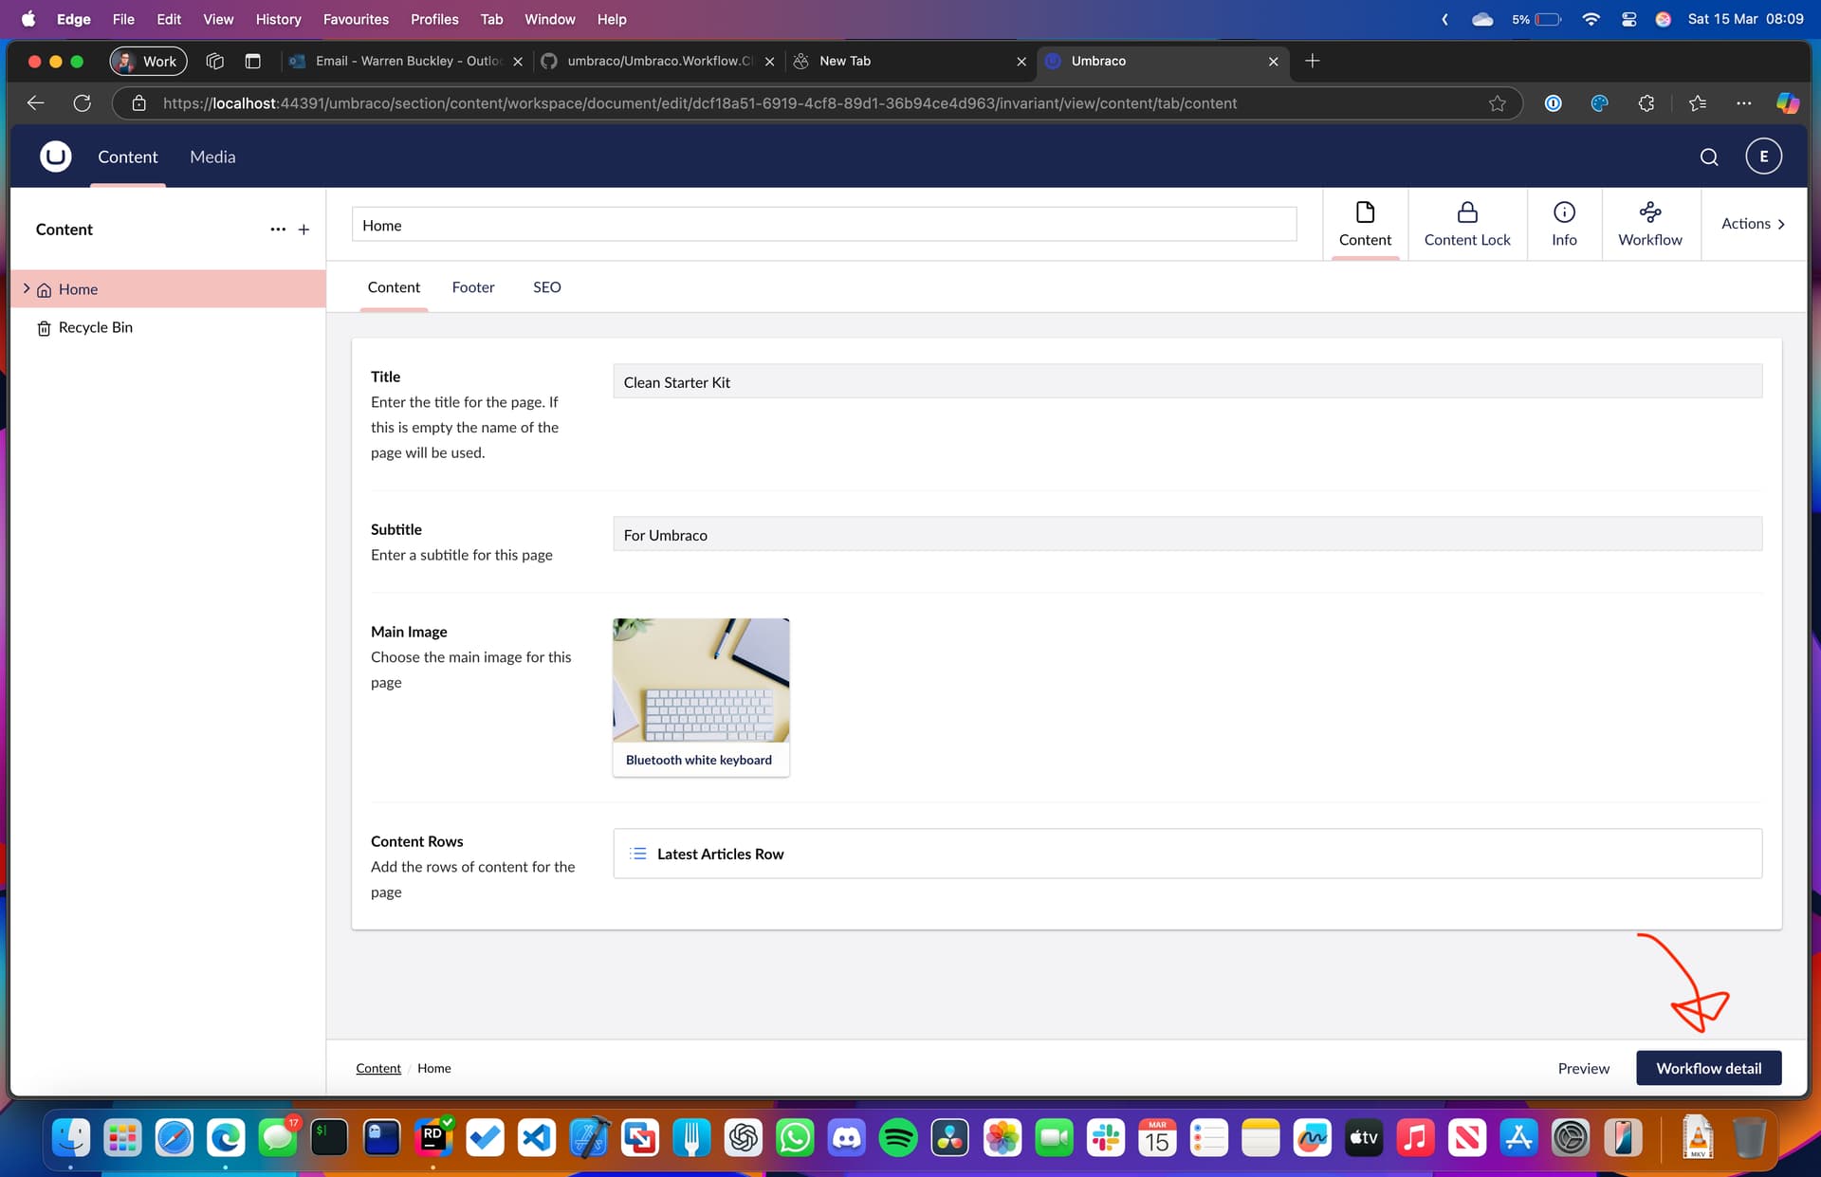View site information lock icon
The height and width of the screenshot is (1177, 1821).
tap(138, 103)
